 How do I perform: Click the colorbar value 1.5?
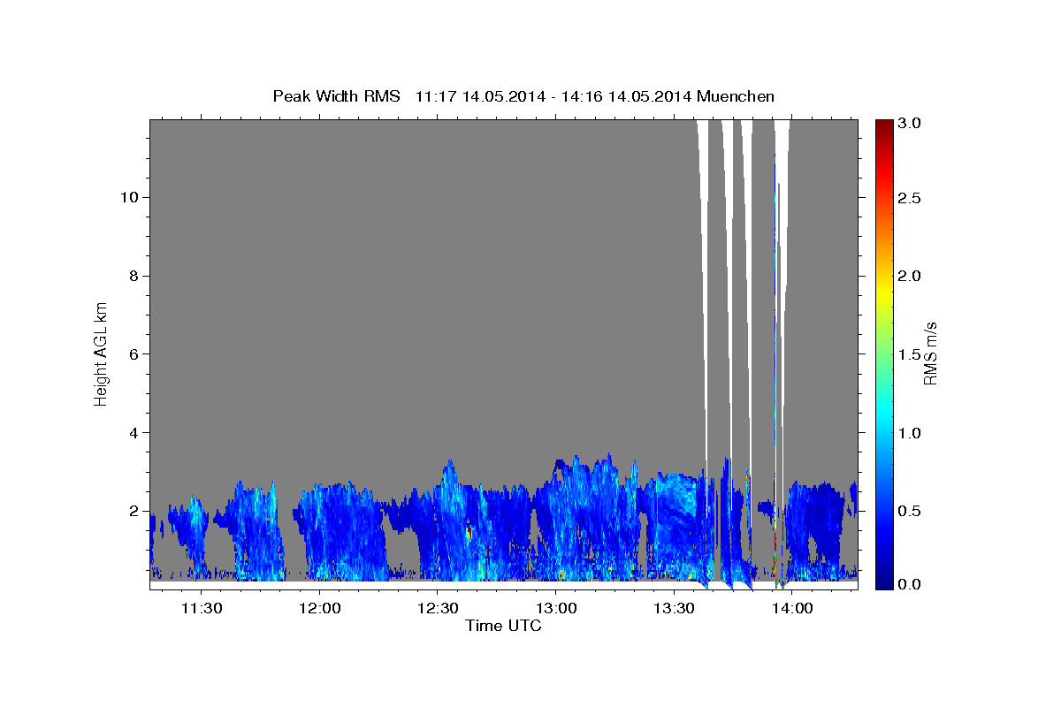pos(909,354)
